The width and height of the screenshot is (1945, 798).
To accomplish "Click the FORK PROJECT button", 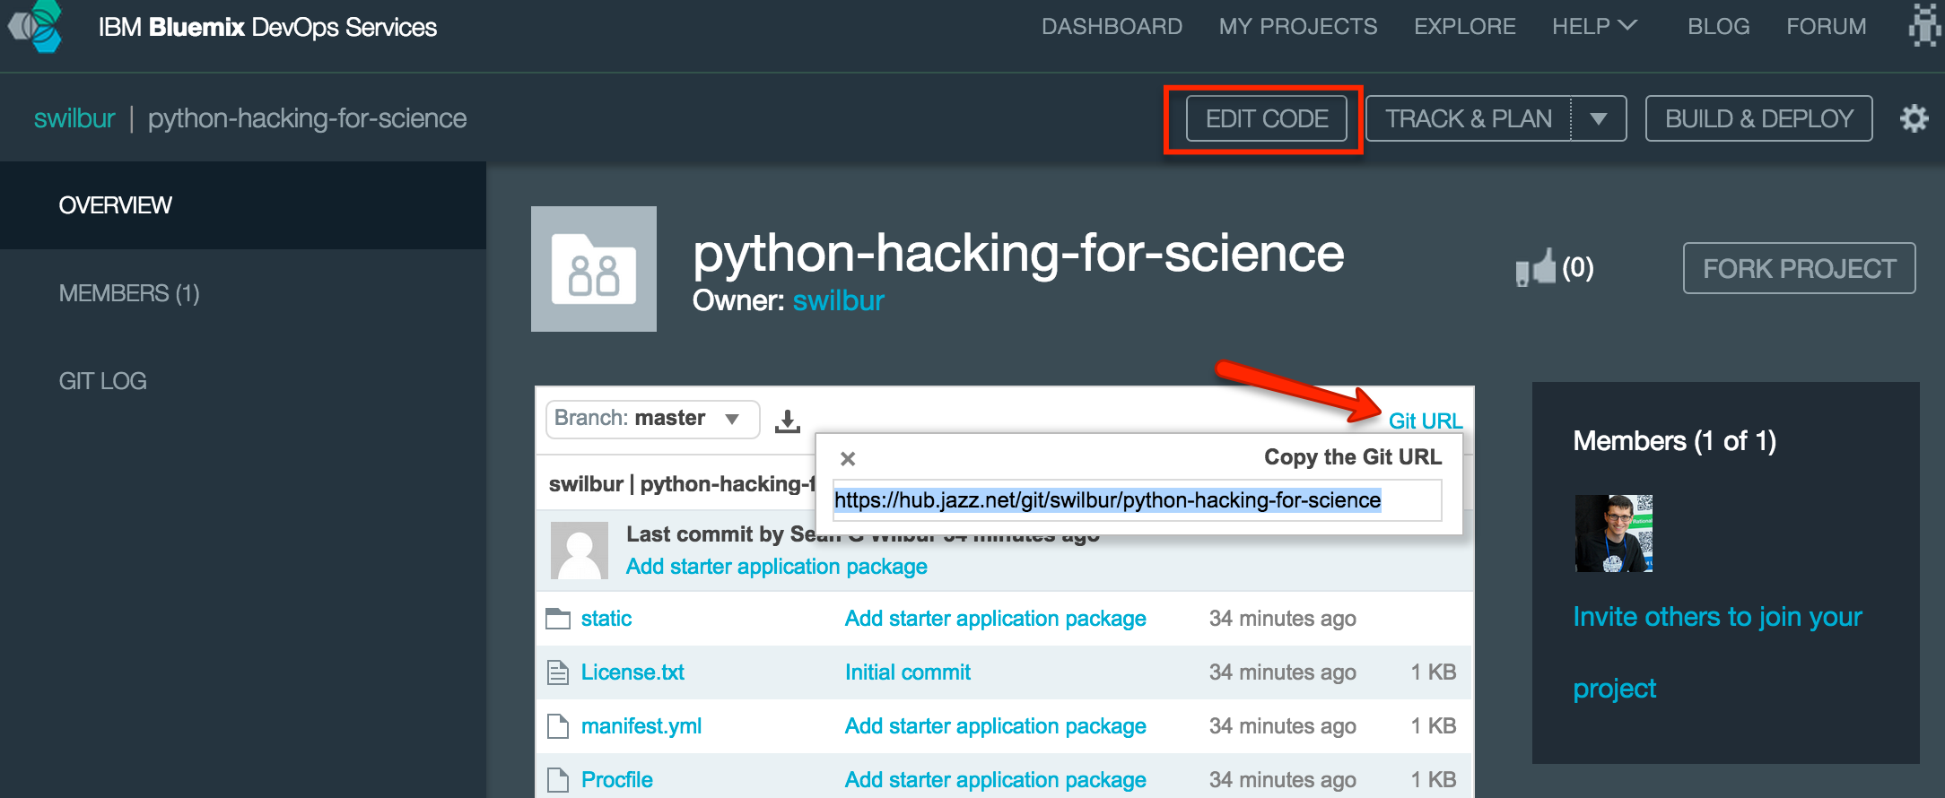I will 1799,268.
